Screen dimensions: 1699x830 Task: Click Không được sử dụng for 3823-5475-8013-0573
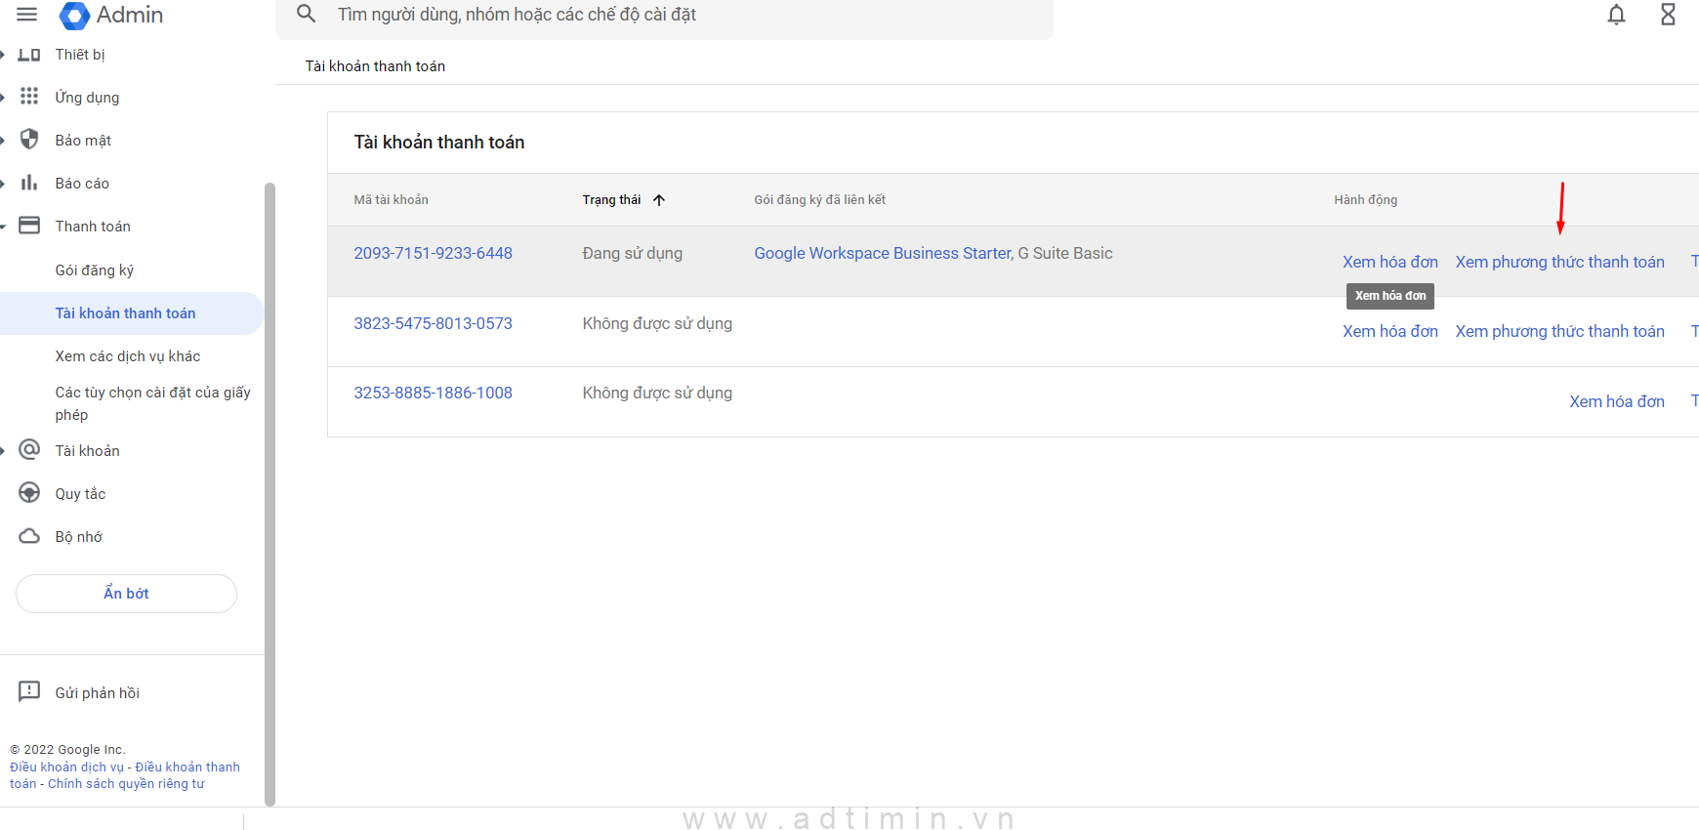click(657, 323)
